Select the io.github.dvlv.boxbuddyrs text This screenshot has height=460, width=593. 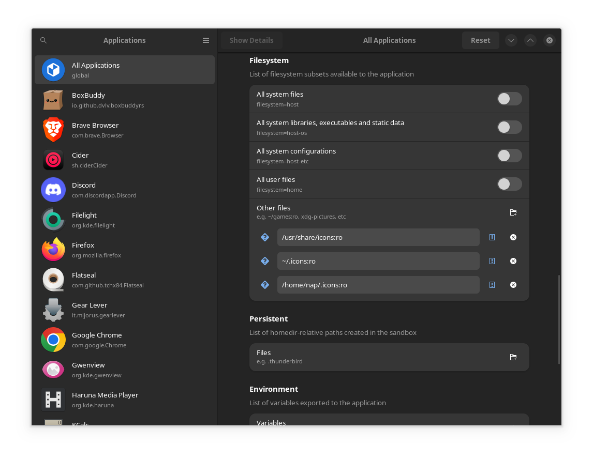coord(108,105)
